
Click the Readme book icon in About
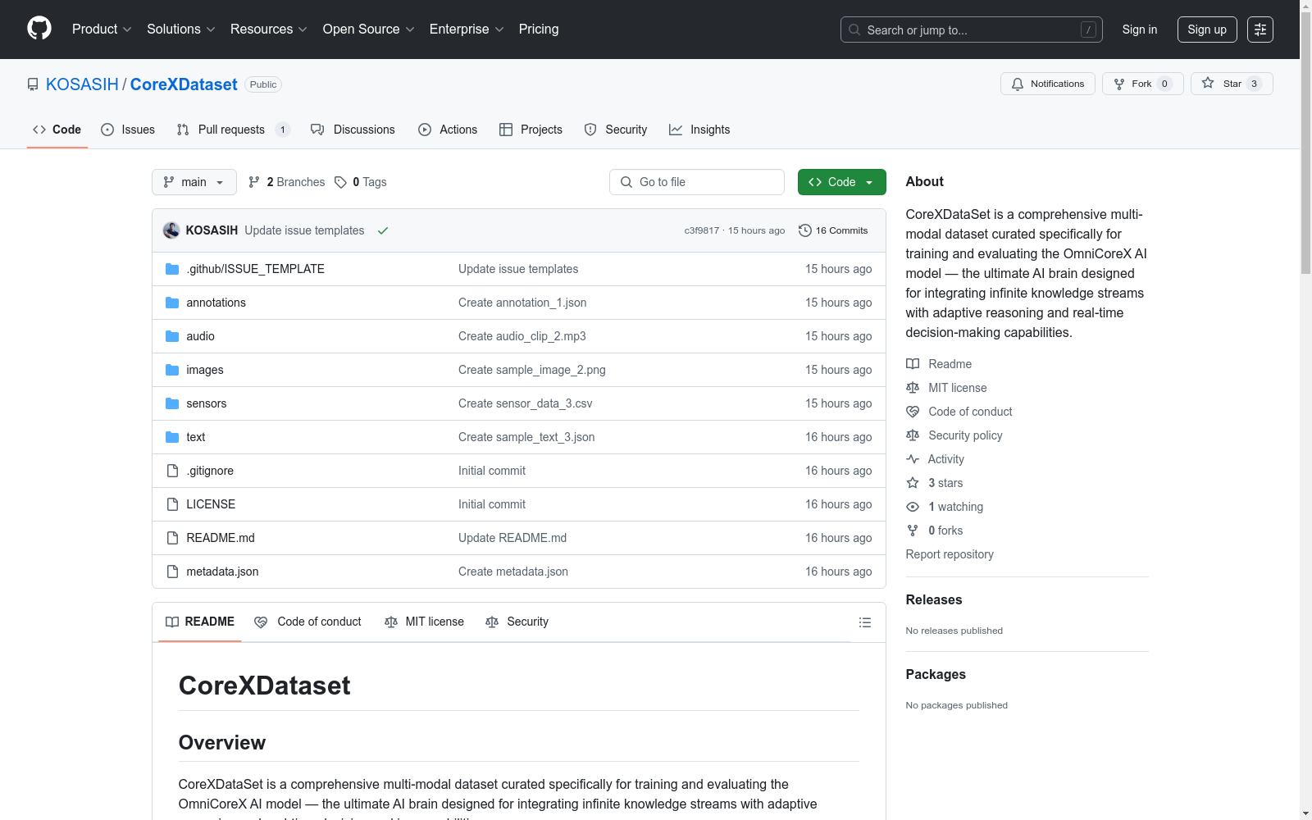pyautogui.click(x=913, y=364)
